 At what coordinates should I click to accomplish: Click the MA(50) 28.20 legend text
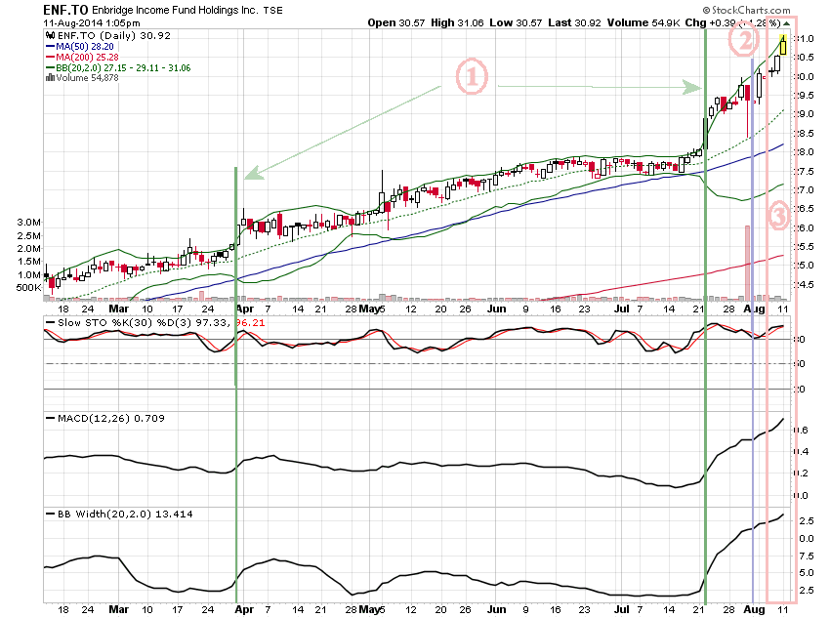tap(85, 47)
